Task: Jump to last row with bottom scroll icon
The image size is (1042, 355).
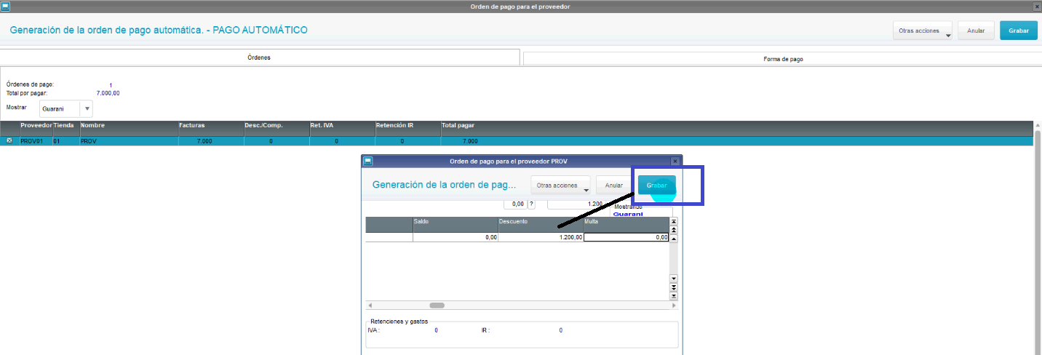Action: (x=673, y=295)
